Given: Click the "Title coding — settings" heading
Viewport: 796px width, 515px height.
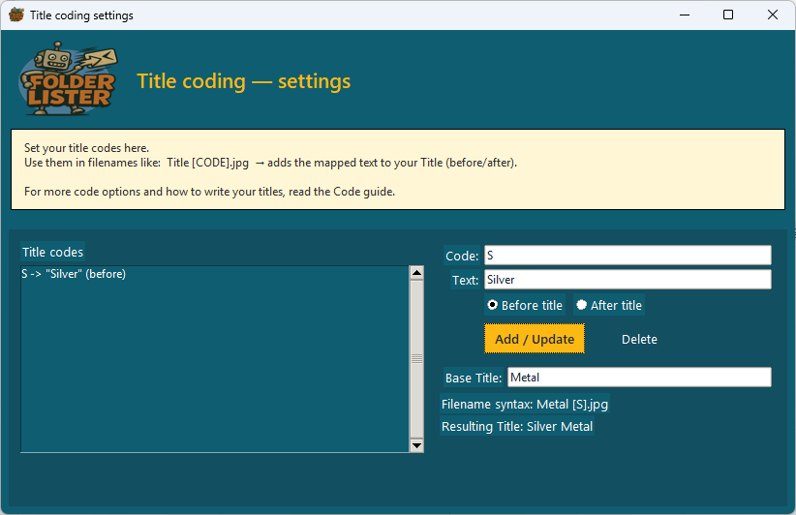Looking at the screenshot, I should tap(244, 81).
